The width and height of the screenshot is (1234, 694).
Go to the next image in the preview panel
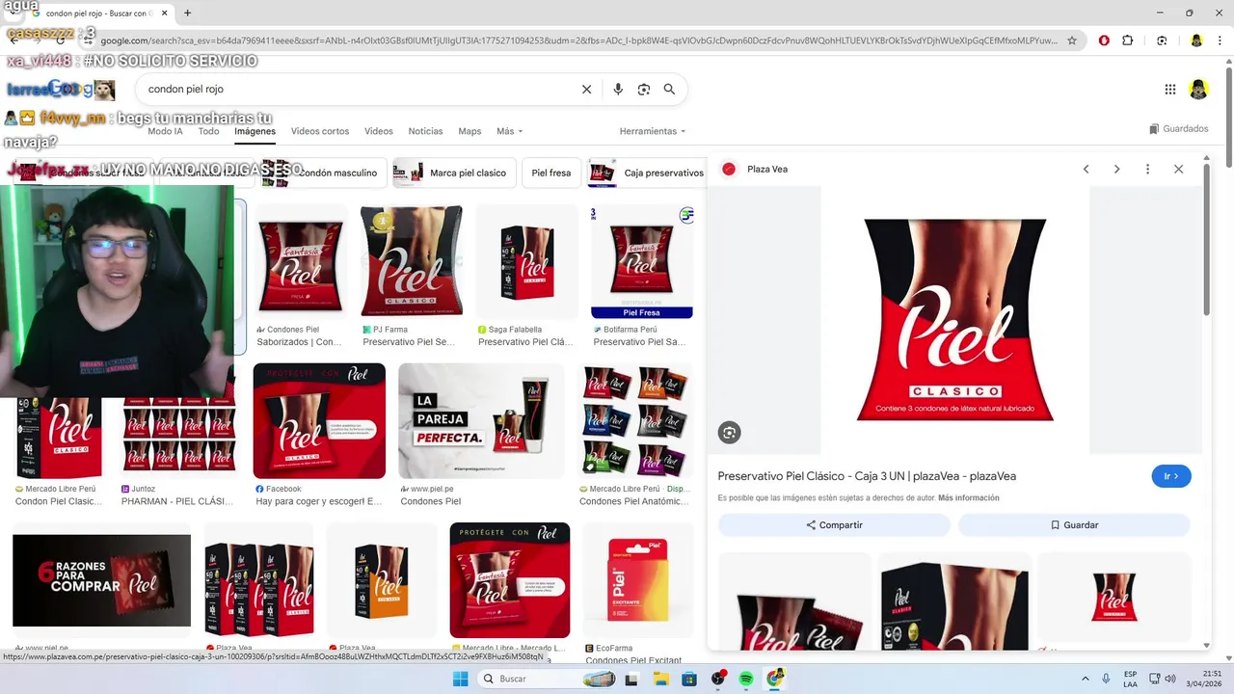tap(1116, 169)
